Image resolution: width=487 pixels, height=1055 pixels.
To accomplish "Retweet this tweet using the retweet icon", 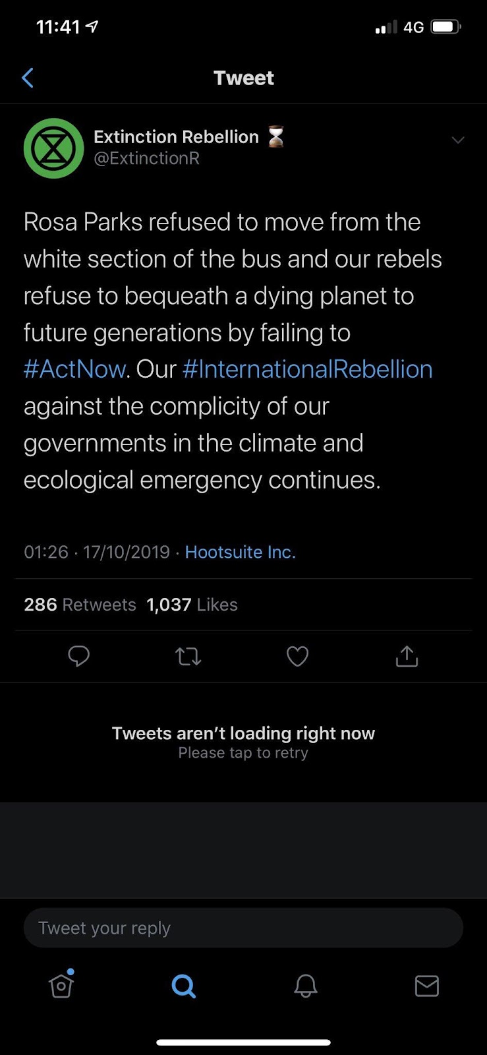I will coord(188,656).
